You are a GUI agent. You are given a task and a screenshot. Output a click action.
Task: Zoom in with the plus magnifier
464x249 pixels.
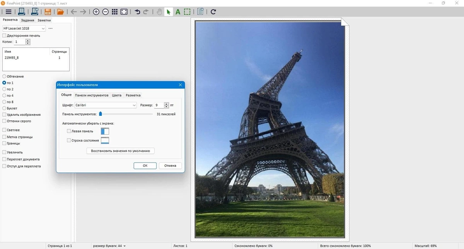tap(96, 12)
